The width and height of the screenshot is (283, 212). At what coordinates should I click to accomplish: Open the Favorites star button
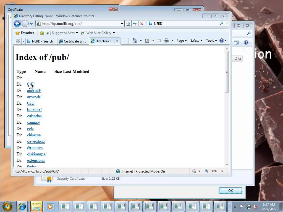click(x=25, y=33)
